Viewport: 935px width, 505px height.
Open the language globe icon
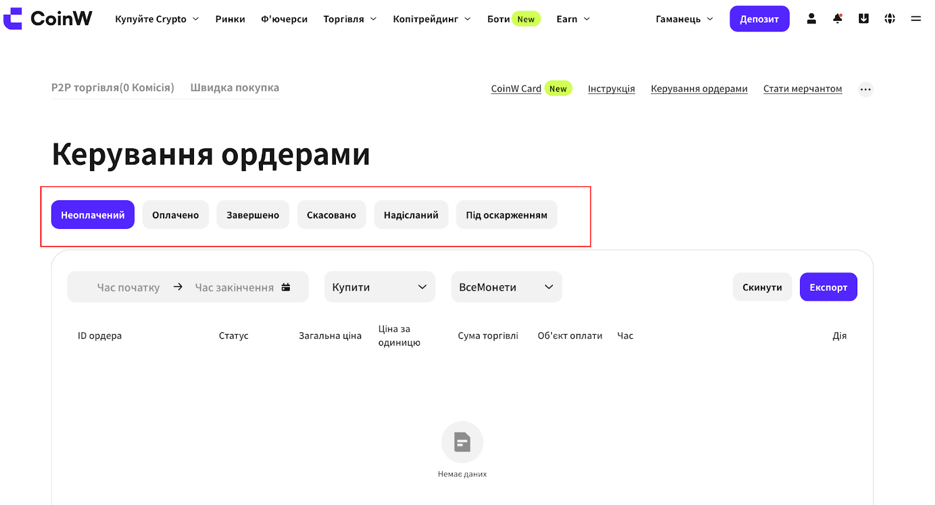tap(890, 19)
